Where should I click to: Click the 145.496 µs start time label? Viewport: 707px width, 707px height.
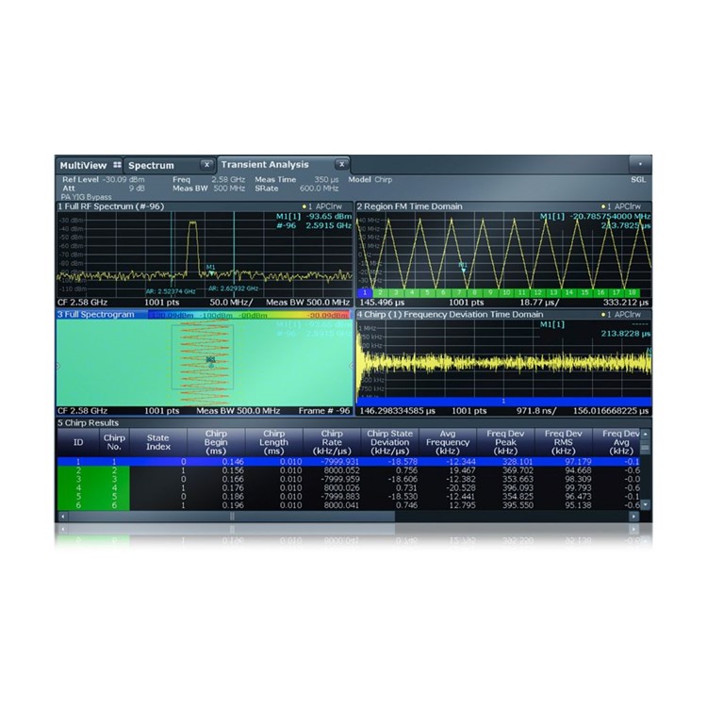pos(382,302)
